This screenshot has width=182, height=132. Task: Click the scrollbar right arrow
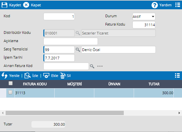point(179,113)
